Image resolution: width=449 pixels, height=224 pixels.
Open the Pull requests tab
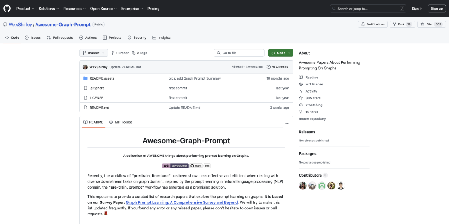pos(60,38)
